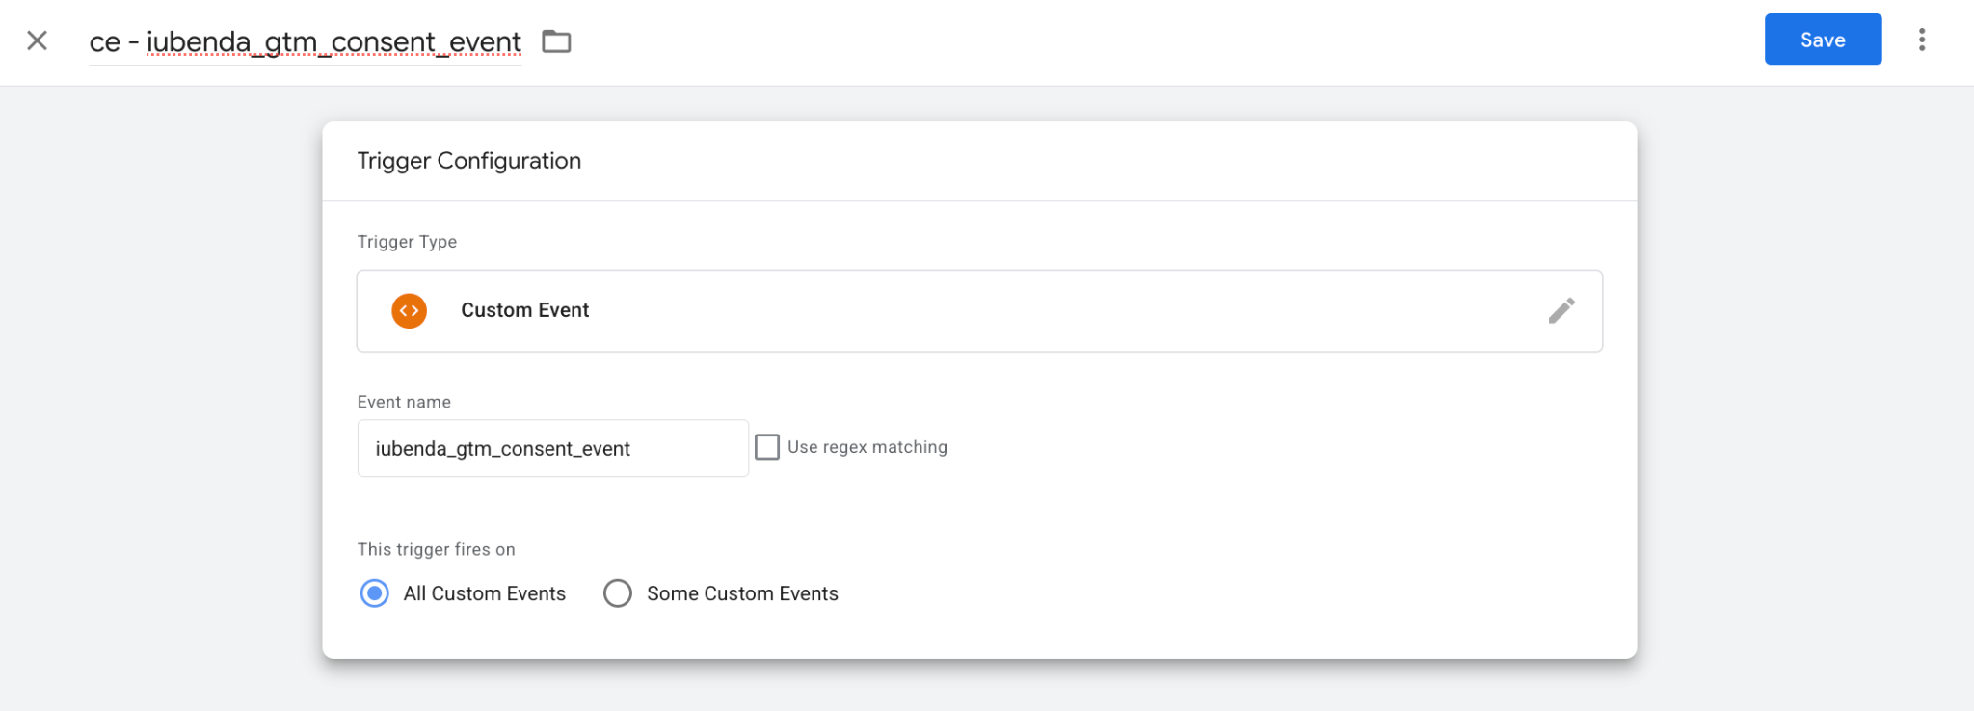Click the All Custom Events label text
1974x711 pixels.
tap(485, 593)
